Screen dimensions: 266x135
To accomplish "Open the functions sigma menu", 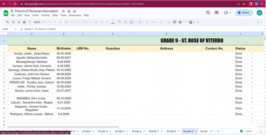I will tap(198, 22).
